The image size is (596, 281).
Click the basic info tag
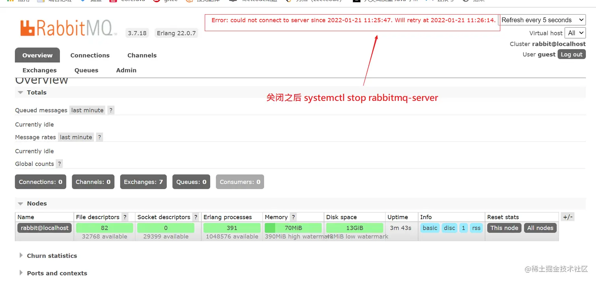(x=430, y=228)
